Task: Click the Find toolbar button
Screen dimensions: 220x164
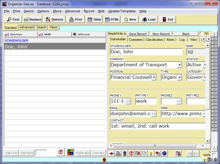Action: pos(13,19)
